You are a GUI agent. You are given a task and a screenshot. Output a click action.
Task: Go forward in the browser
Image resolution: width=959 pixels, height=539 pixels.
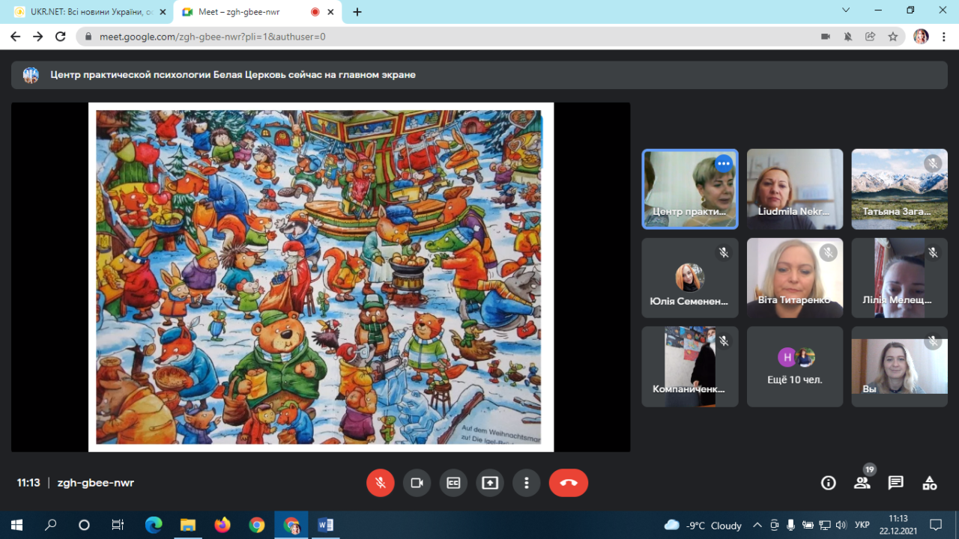pos(38,36)
